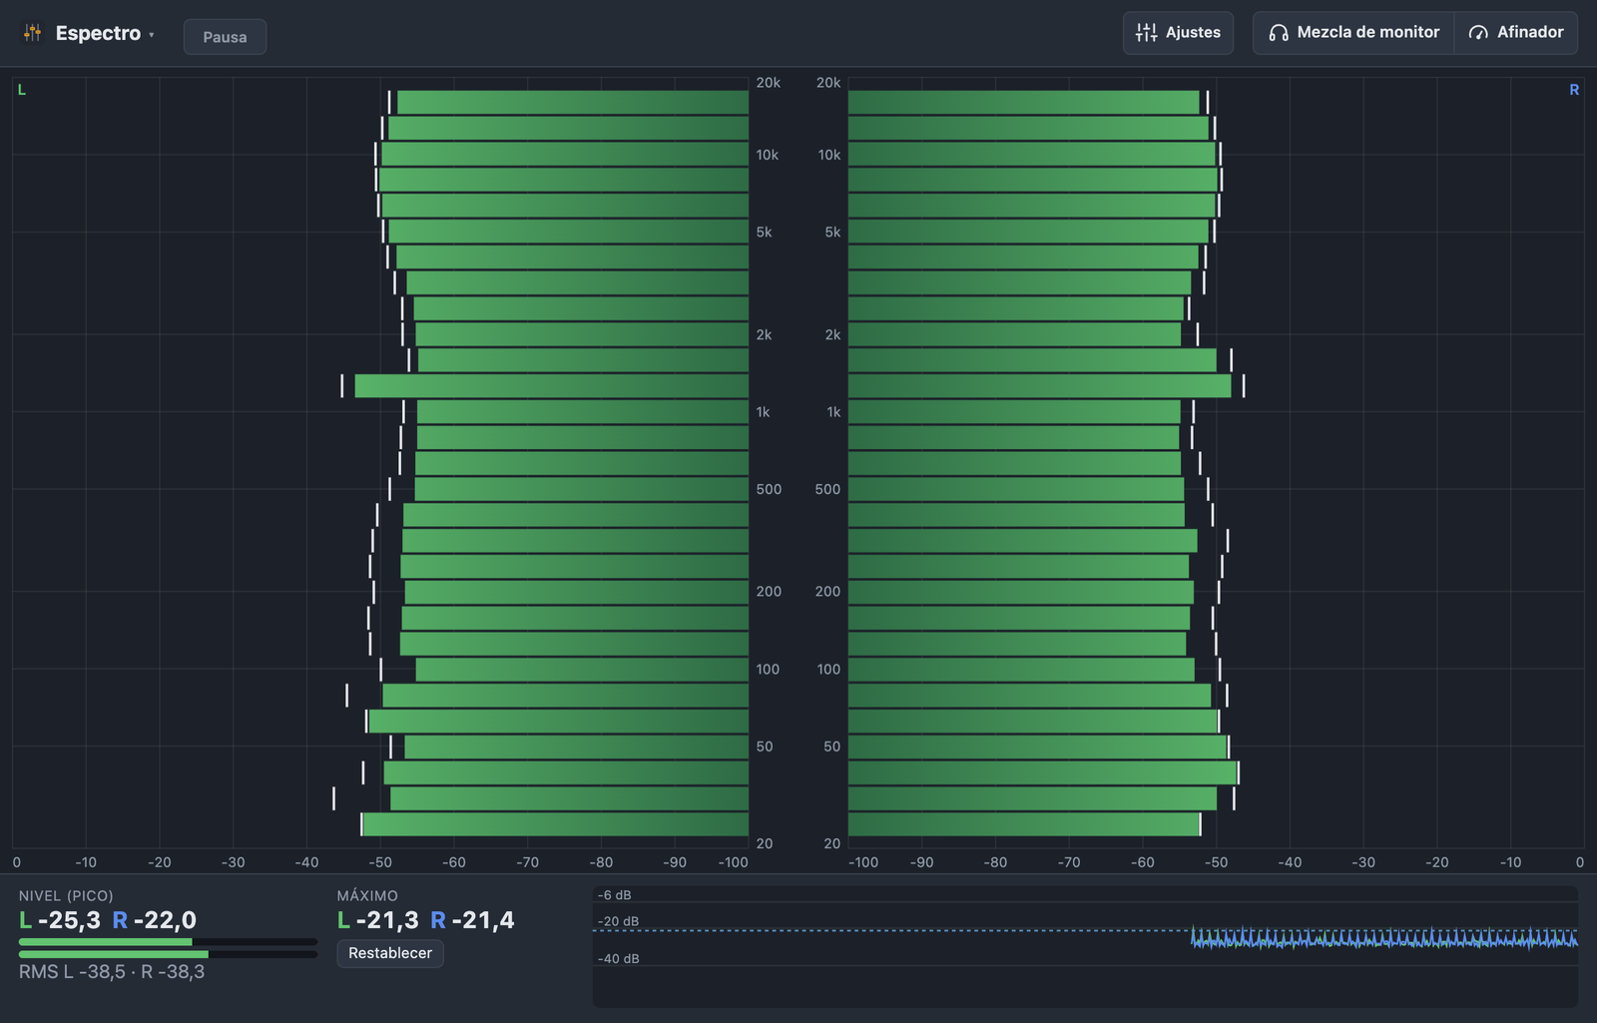This screenshot has height=1023, width=1597.
Task: Click the right 200 frequency label
Action: [x=827, y=591]
